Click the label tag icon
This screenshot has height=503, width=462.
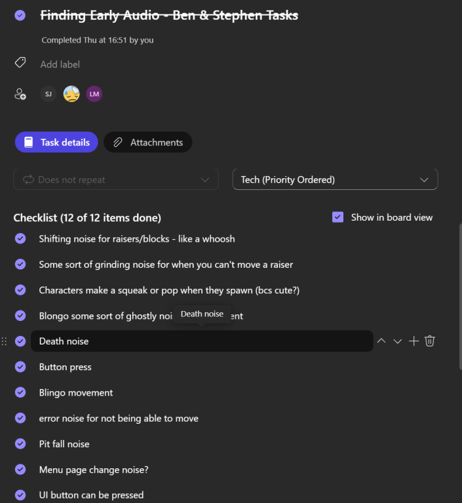[20, 63]
